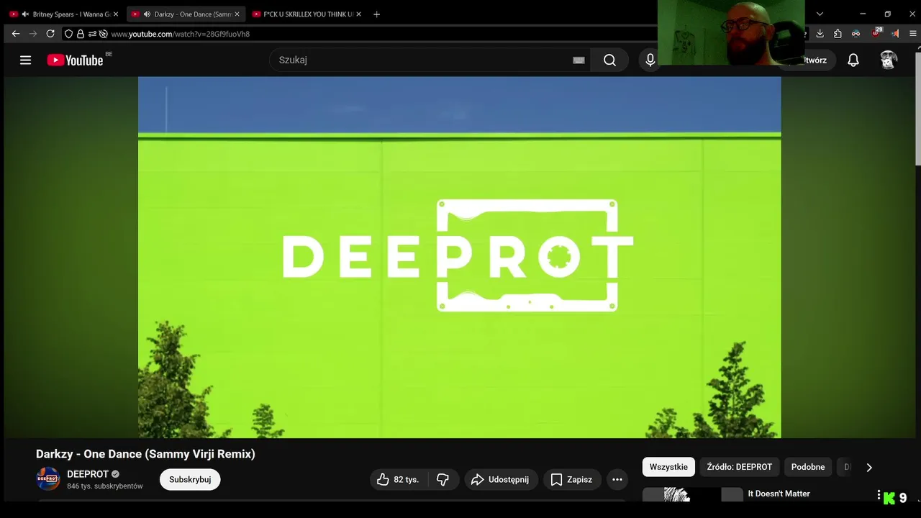The height and width of the screenshot is (518, 921).
Task: Open options for It Doesn't Matter video
Action: [879, 495]
